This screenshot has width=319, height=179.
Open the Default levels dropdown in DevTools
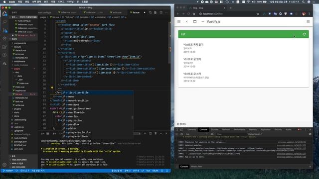pos(255,134)
